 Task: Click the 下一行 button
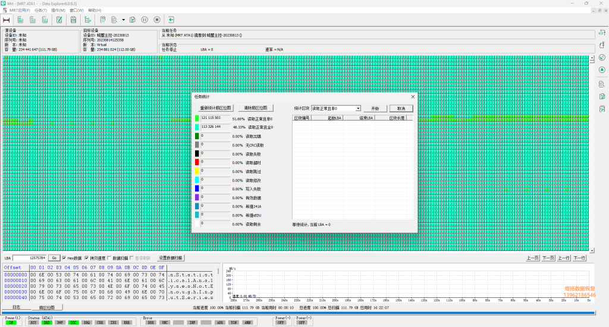[x=579, y=258]
